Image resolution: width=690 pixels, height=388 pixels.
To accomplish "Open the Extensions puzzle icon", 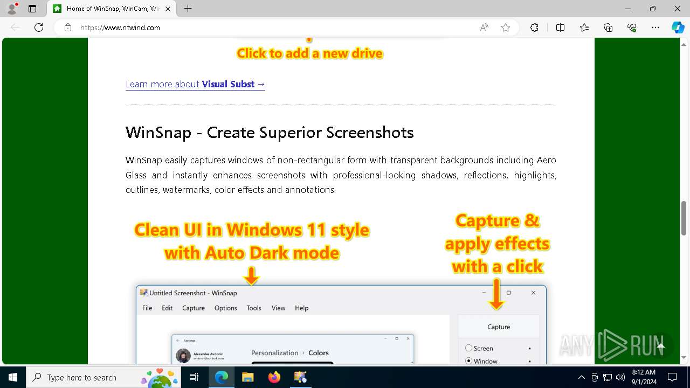I will tap(534, 27).
